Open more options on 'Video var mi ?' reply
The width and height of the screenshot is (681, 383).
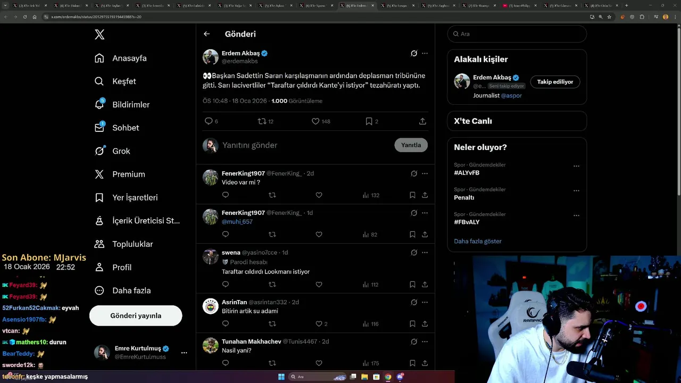[425, 173]
